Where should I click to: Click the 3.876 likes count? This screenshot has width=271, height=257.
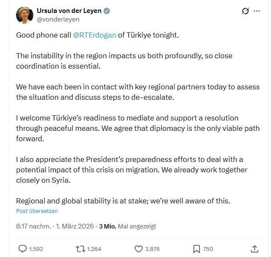(x=152, y=249)
